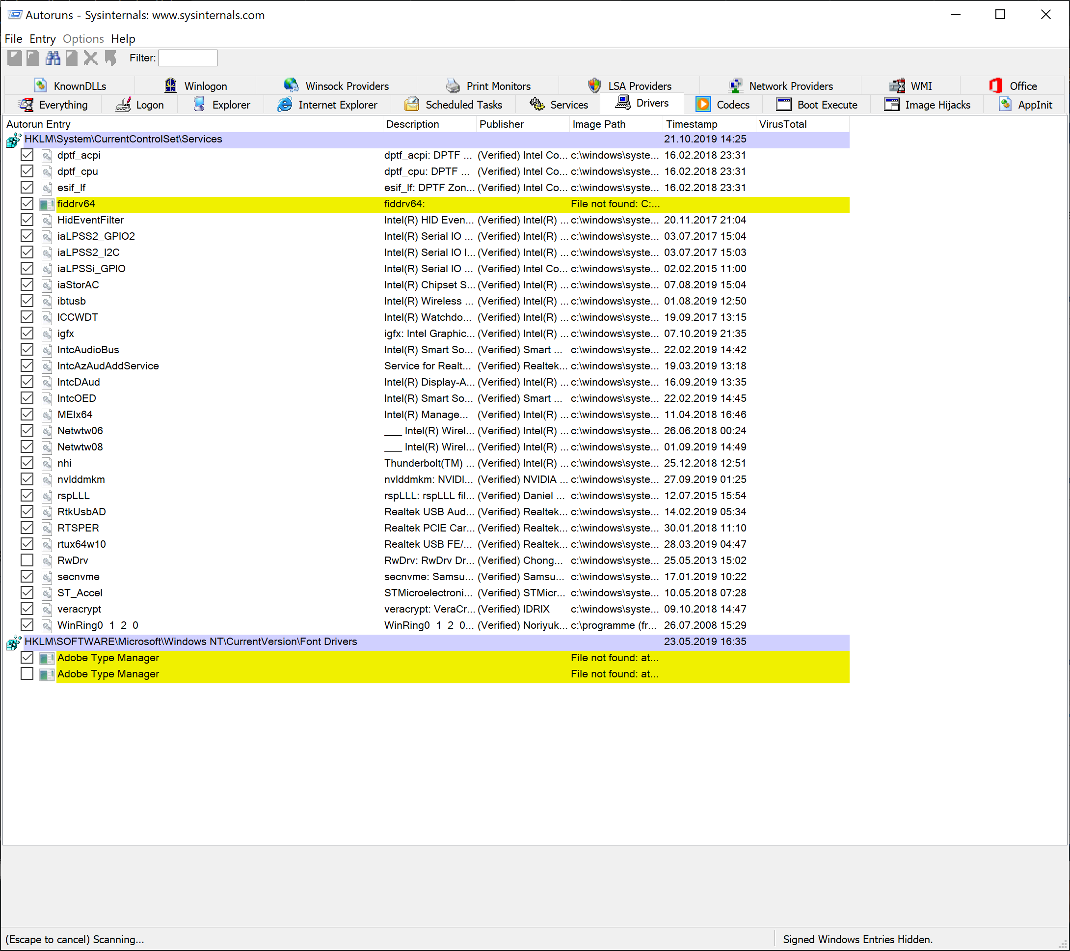Open the Winsock Providers tab
This screenshot has width=1070, height=951.
point(337,86)
